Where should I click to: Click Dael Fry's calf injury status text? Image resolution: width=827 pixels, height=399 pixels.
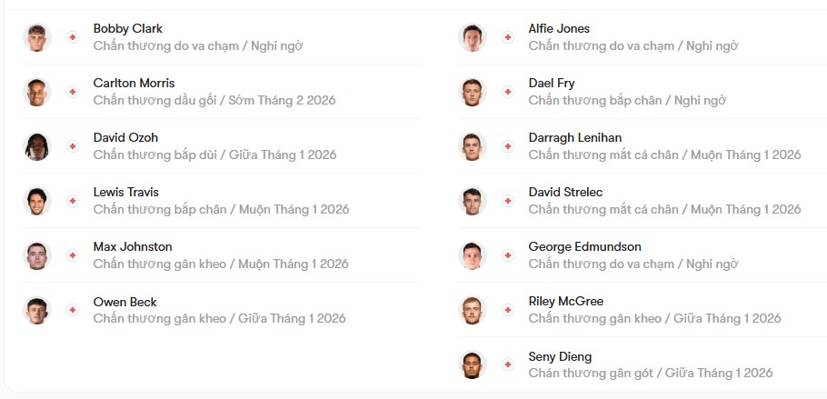(627, 101)
